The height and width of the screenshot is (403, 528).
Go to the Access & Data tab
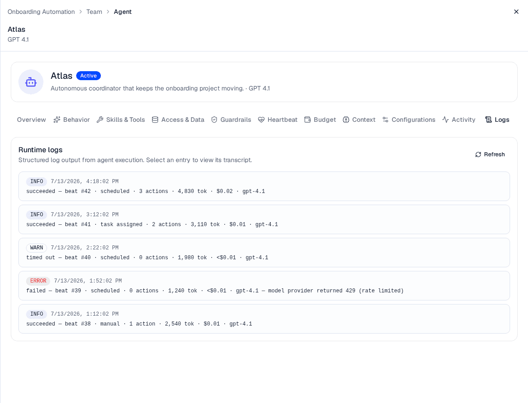pos(178,120)
